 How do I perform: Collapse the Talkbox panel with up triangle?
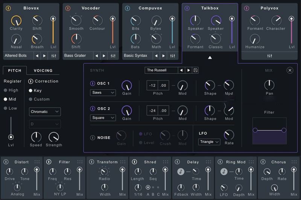point(210,57)
